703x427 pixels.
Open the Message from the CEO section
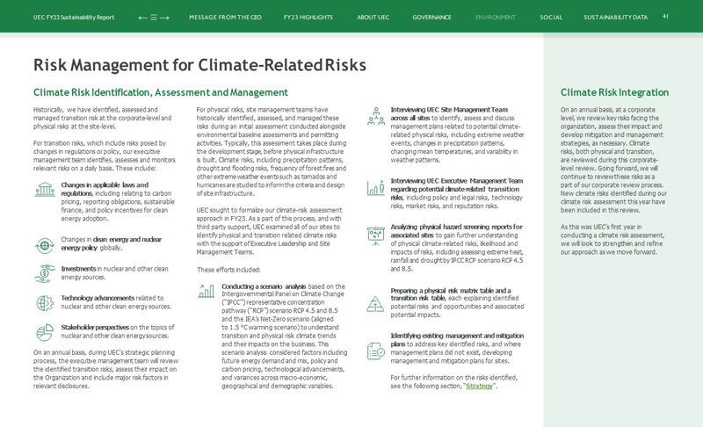[x=225, y=18]
